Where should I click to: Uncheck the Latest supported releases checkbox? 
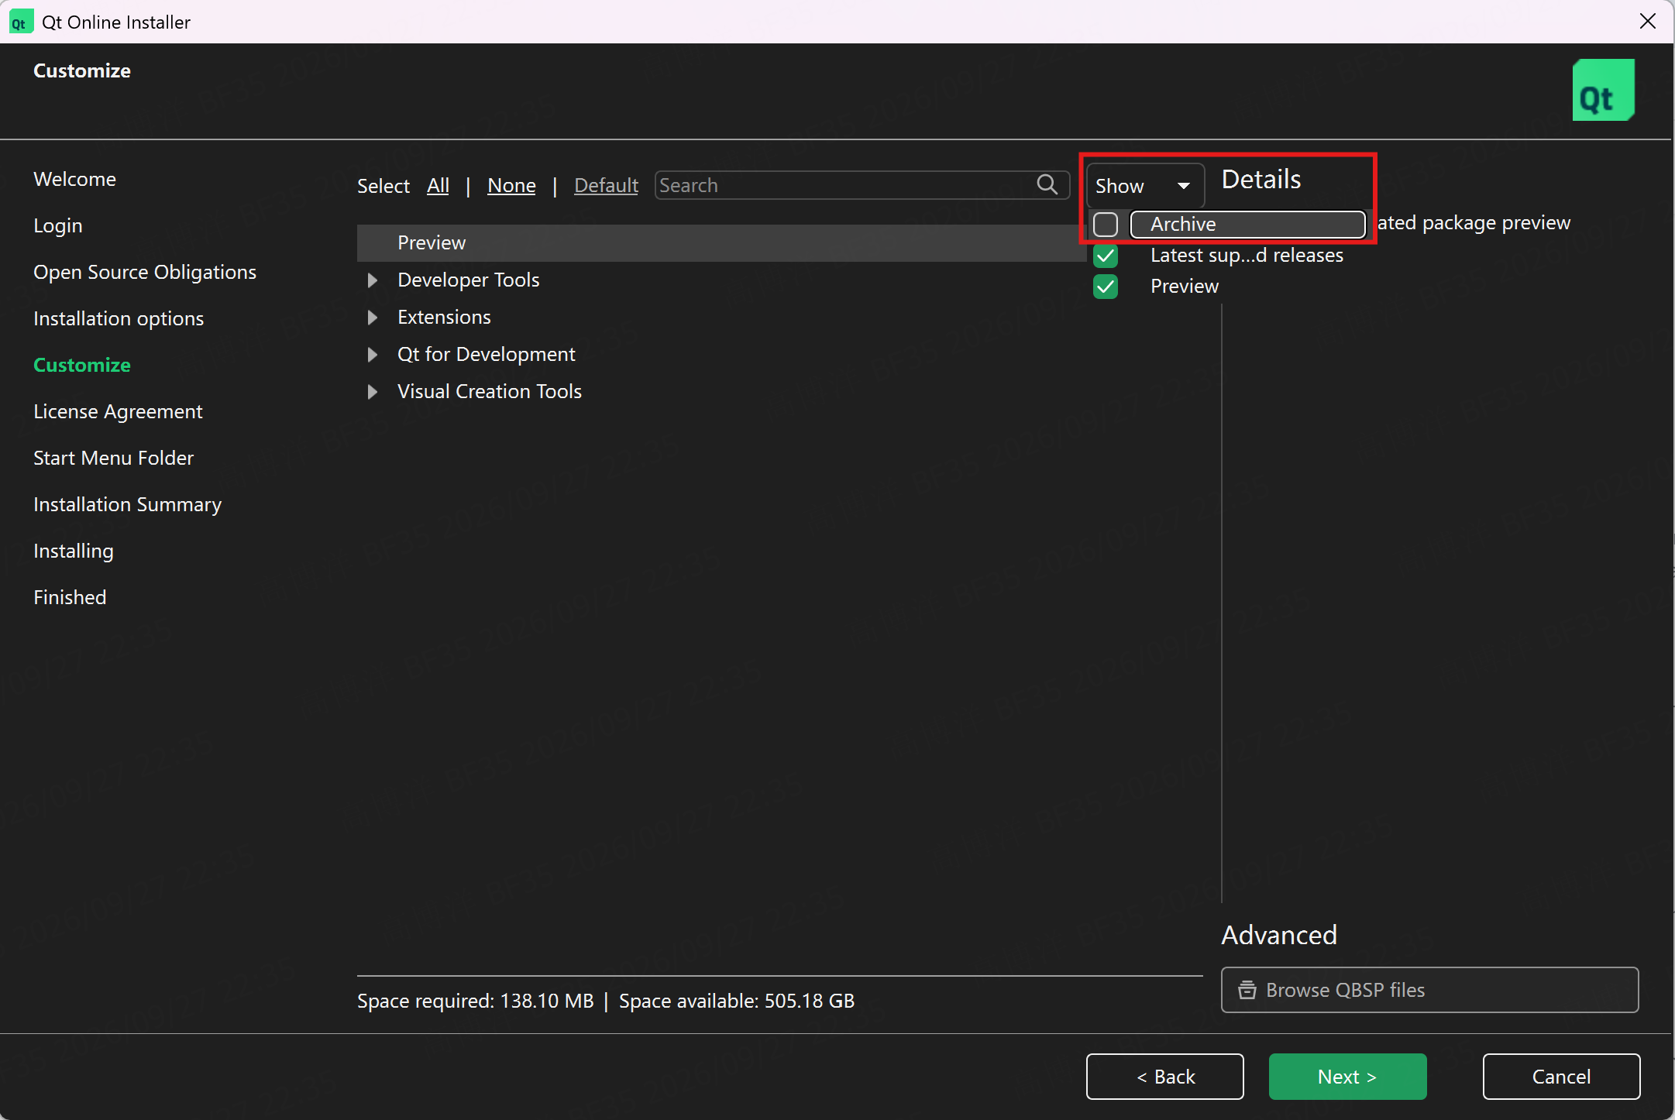(1106, 255)
